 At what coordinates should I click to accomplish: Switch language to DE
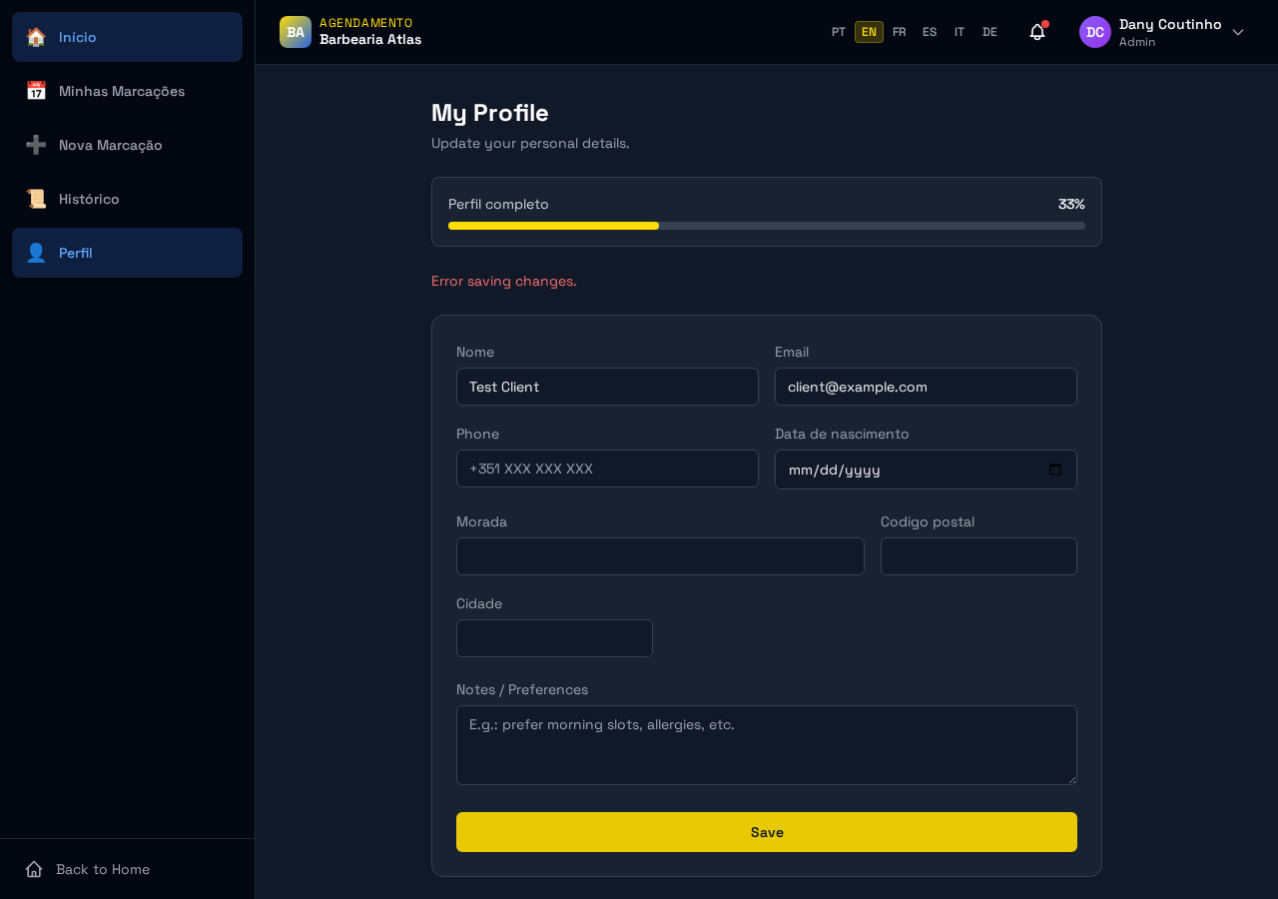tap(989, 32)
